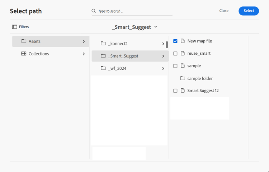Click the _konnect2 folder icon

[x=103, y=44]
